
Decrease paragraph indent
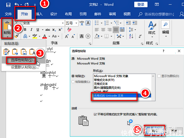pos(129,23)
